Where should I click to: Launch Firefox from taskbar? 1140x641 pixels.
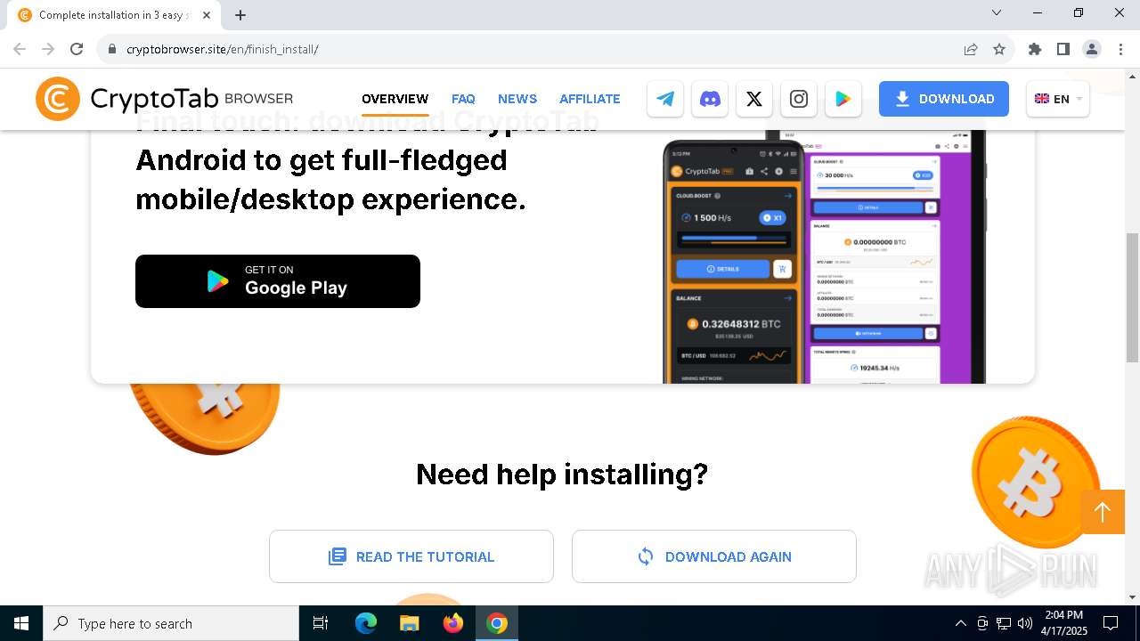coord(453,623)
